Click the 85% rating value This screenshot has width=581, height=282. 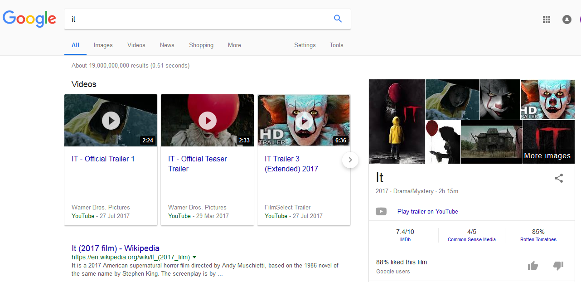click(538, 232)
